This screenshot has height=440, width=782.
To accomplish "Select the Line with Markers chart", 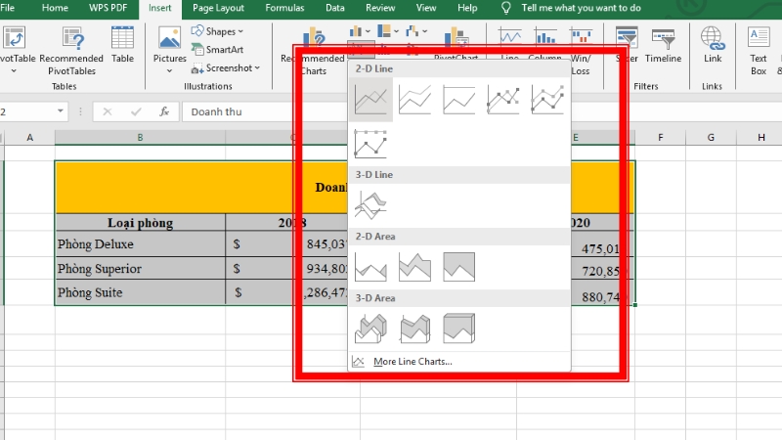I will (x=503, y=100).
